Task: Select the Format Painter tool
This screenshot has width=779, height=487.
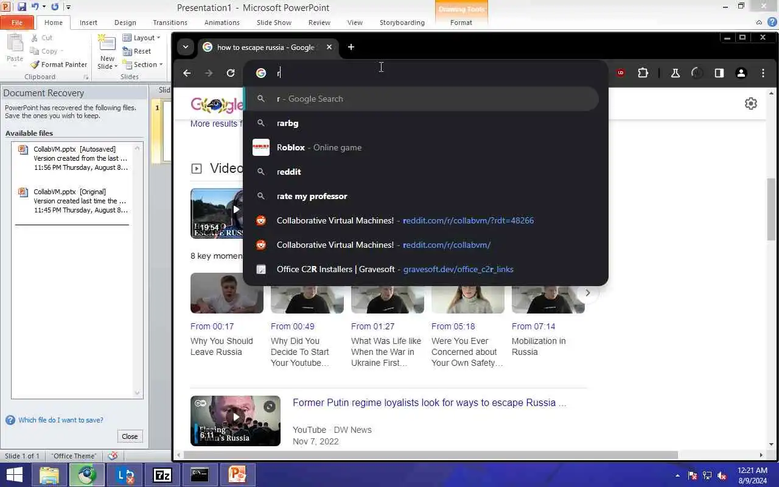Action: click(x=59, y=65)
